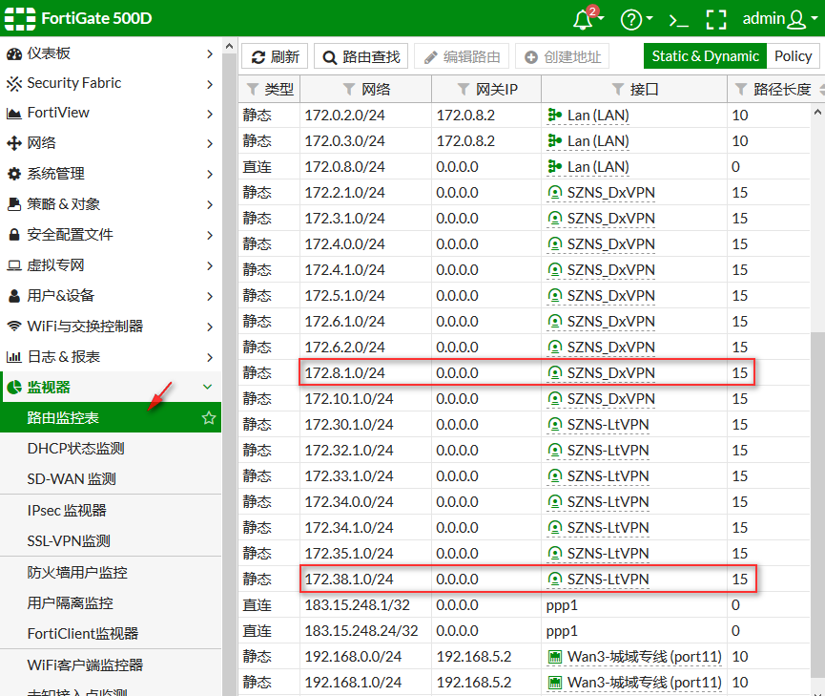The height and width of the screenshot is (696, 825).
Task: Expand the 虚拟专网 chevron
Action: point(210,265)
